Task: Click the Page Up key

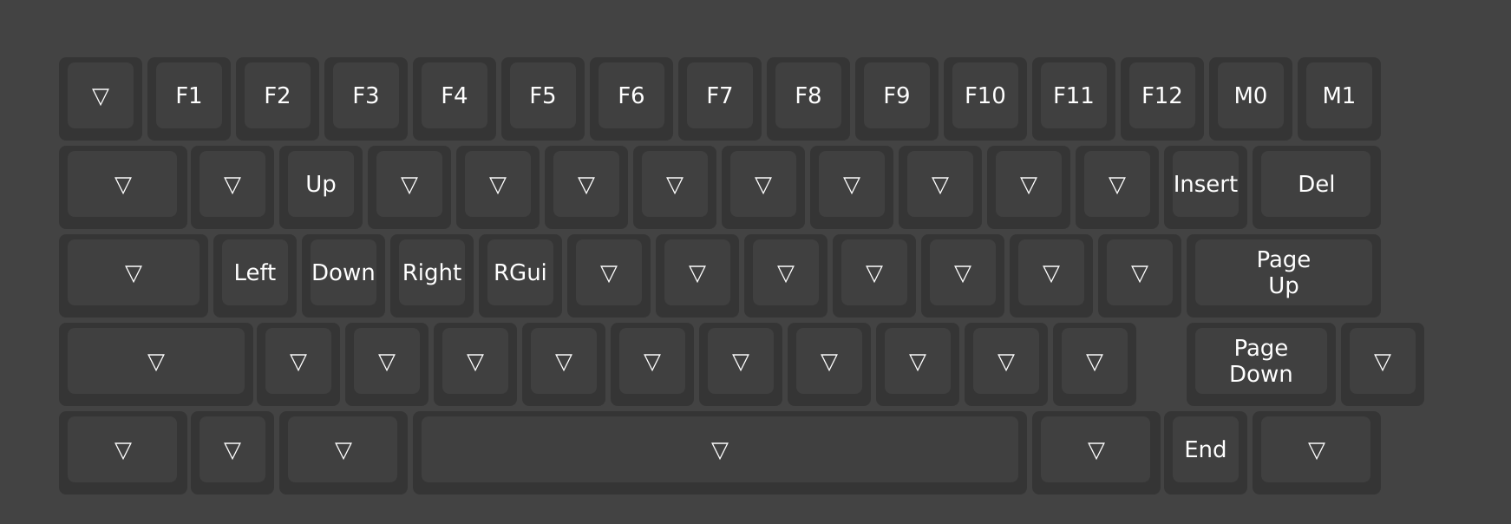Action: 1284,273
